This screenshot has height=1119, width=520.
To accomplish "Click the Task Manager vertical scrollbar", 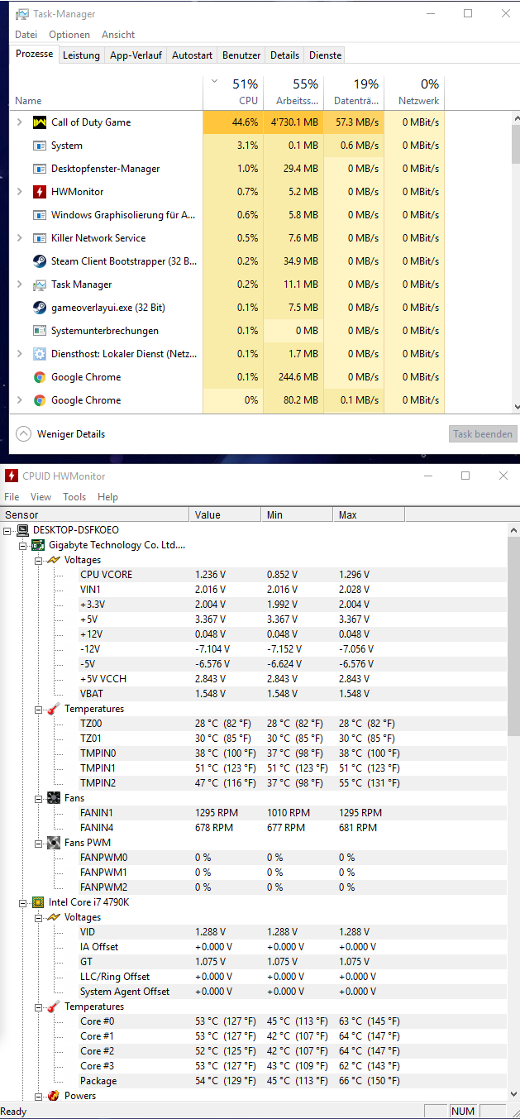I will 516,261.
